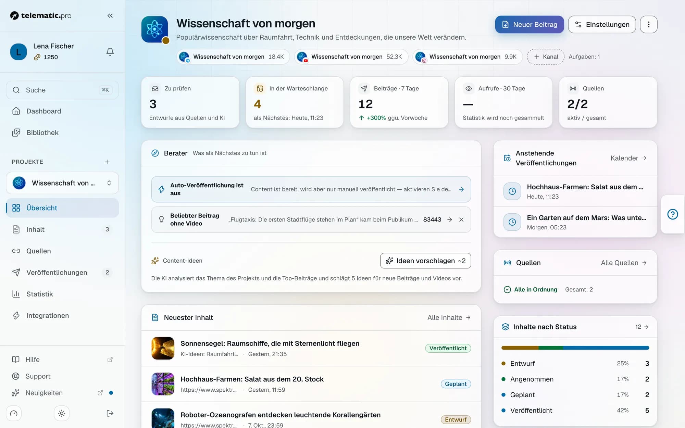This screenshot has height=428, width=685.
Task: Open the Kalender link
Action: (628, 158)
